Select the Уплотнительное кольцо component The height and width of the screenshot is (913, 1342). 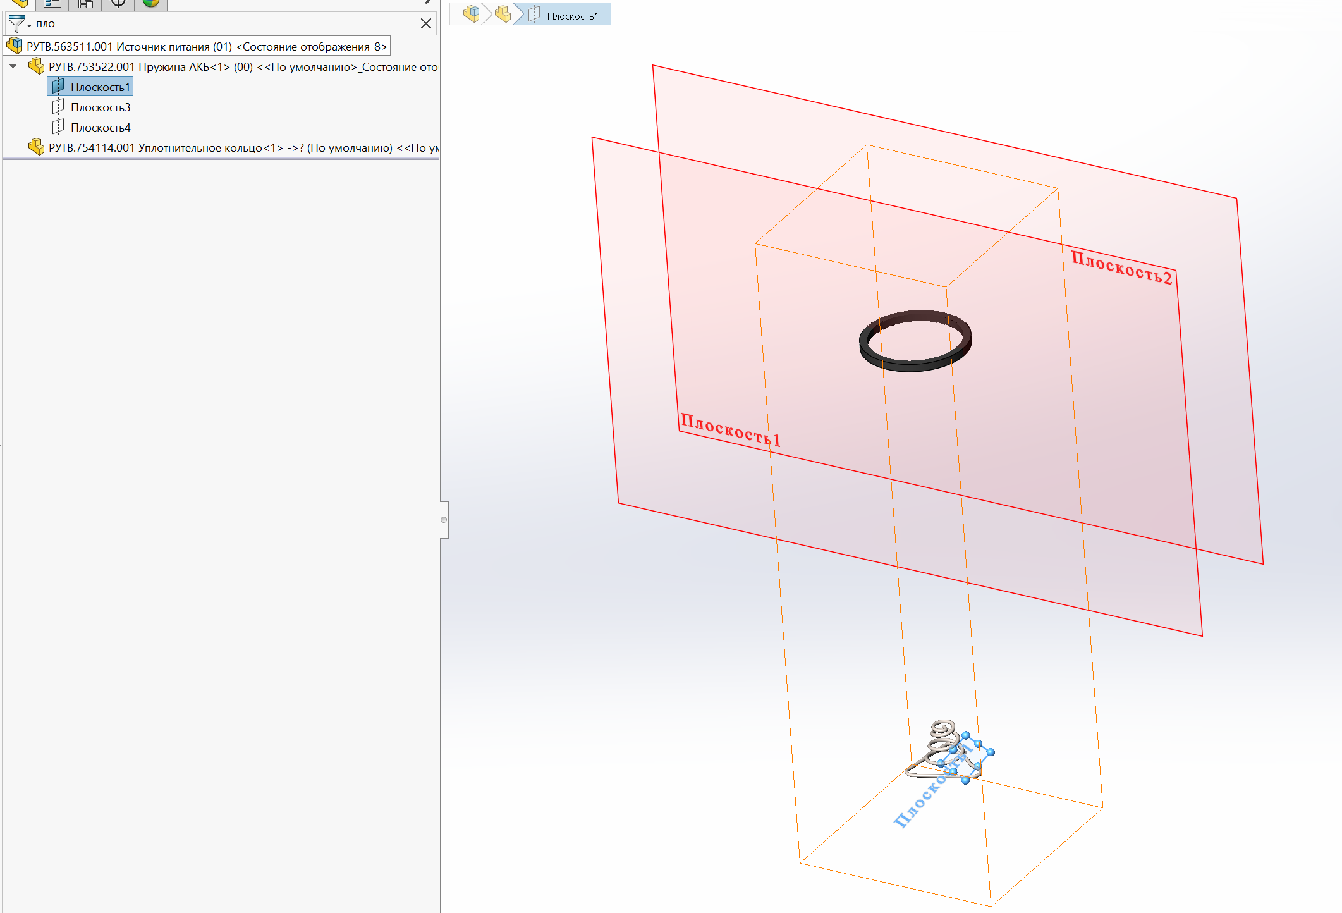pos(234,147)
